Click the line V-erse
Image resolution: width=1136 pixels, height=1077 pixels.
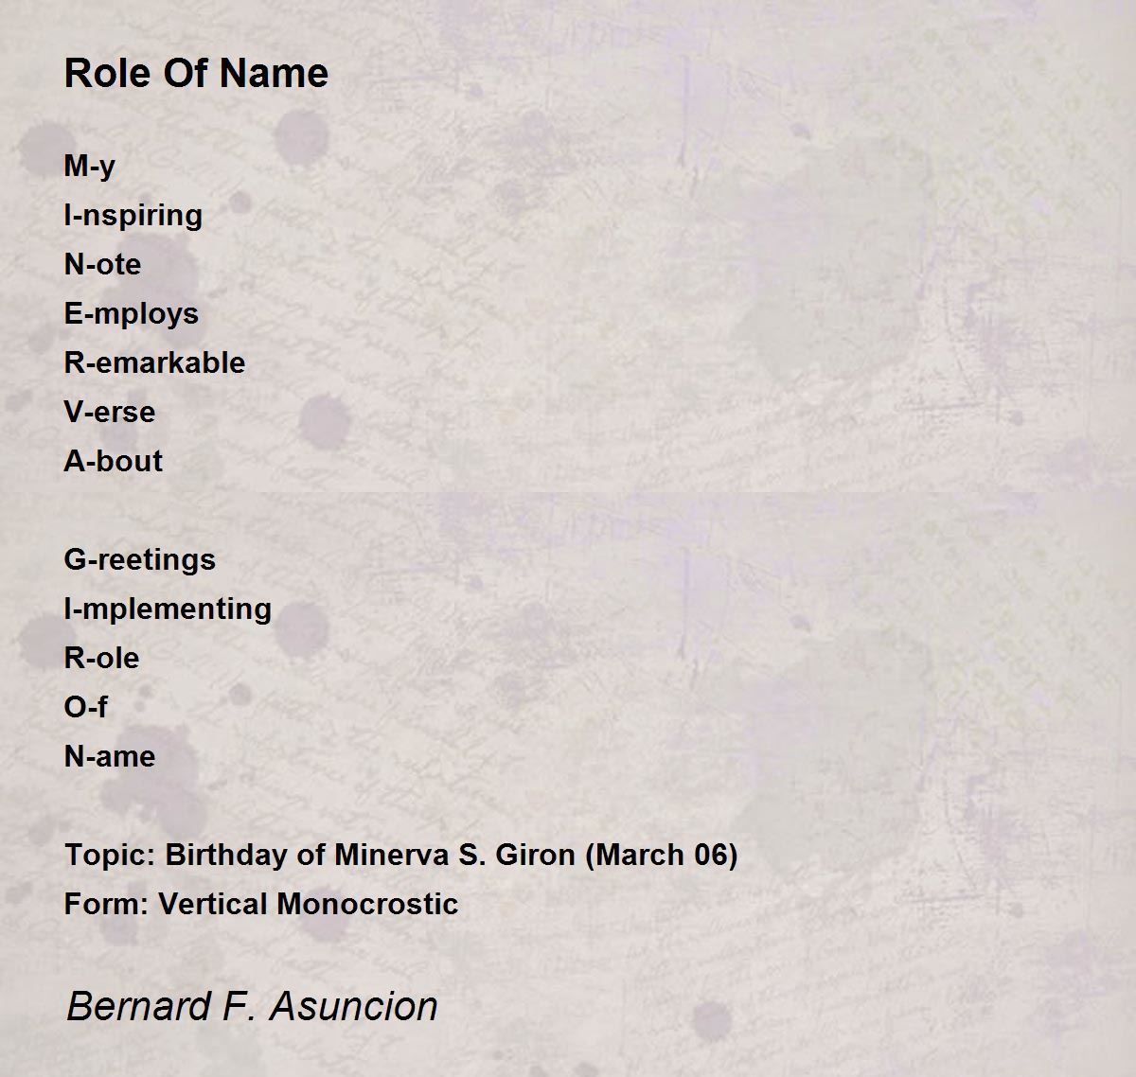click(110, 412)
